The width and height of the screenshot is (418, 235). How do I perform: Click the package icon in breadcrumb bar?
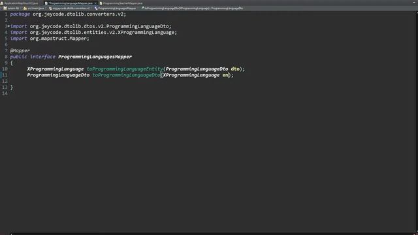pos(50,8)
